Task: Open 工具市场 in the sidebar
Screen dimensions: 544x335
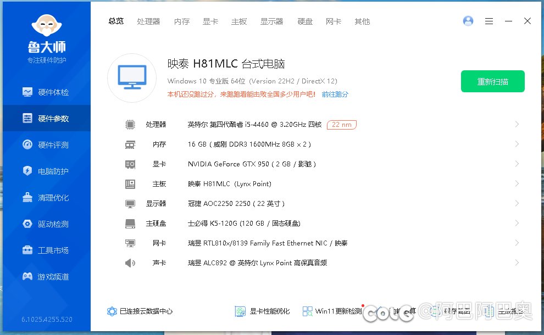Action: click(x=47, y=250)
